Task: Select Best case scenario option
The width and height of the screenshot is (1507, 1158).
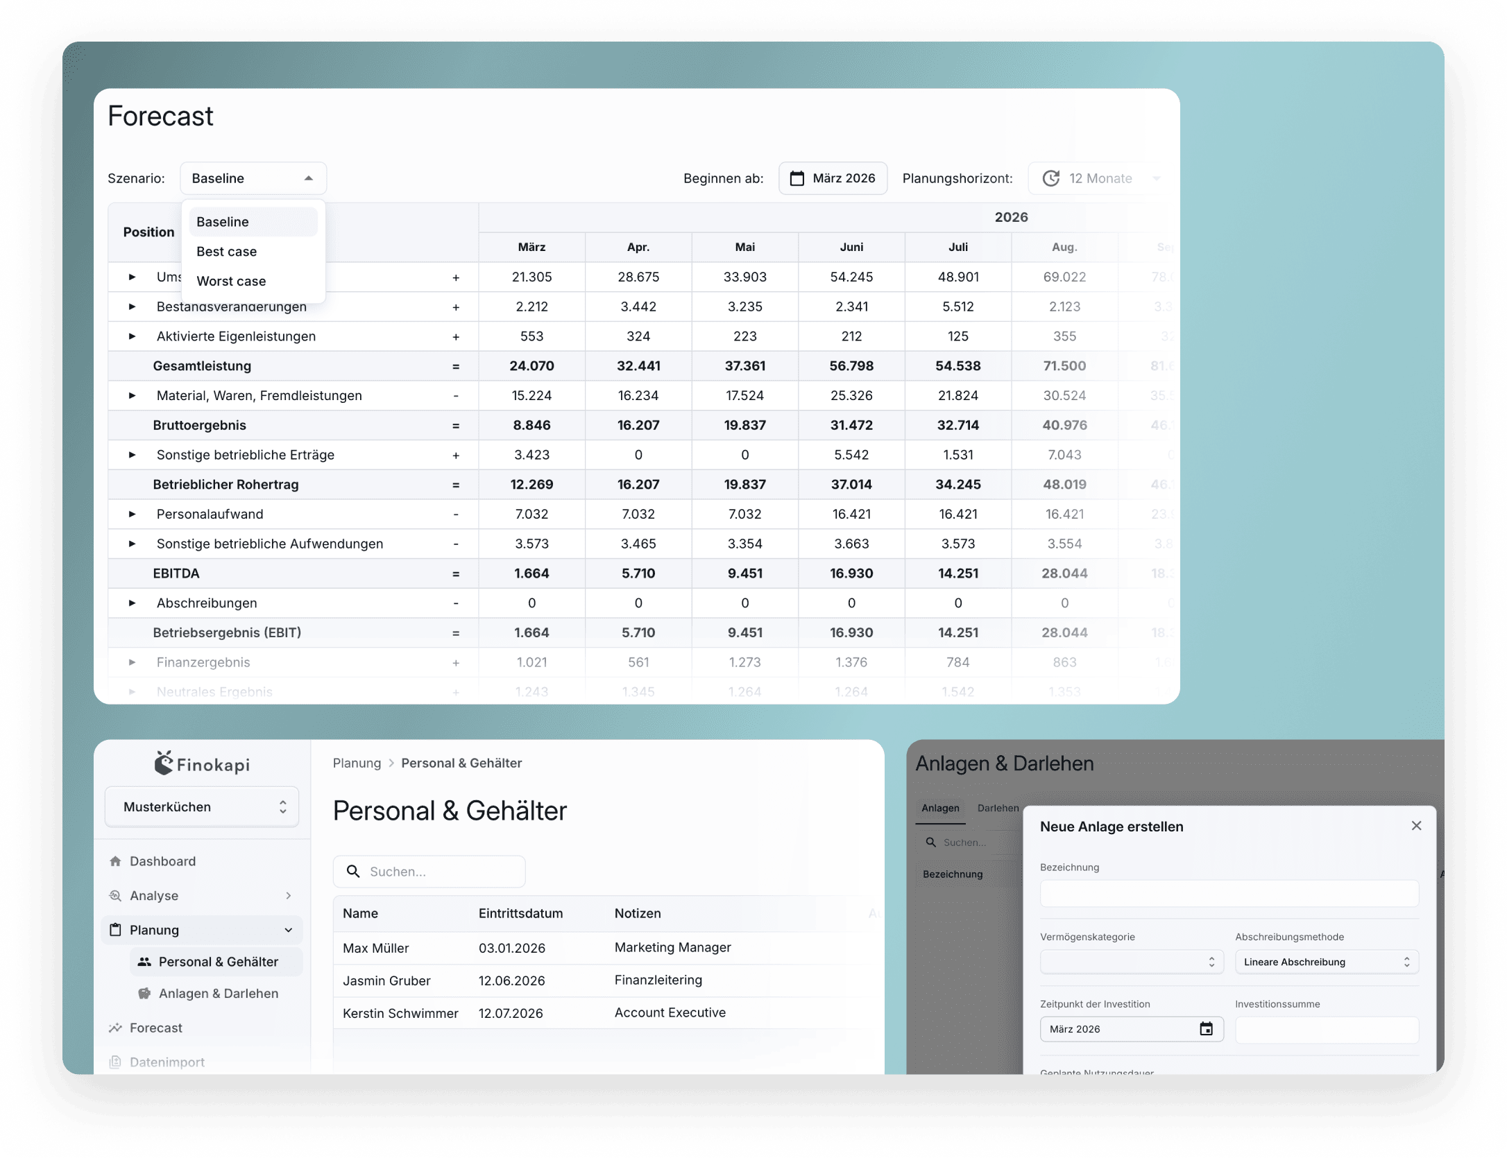Action: [227, 252]
